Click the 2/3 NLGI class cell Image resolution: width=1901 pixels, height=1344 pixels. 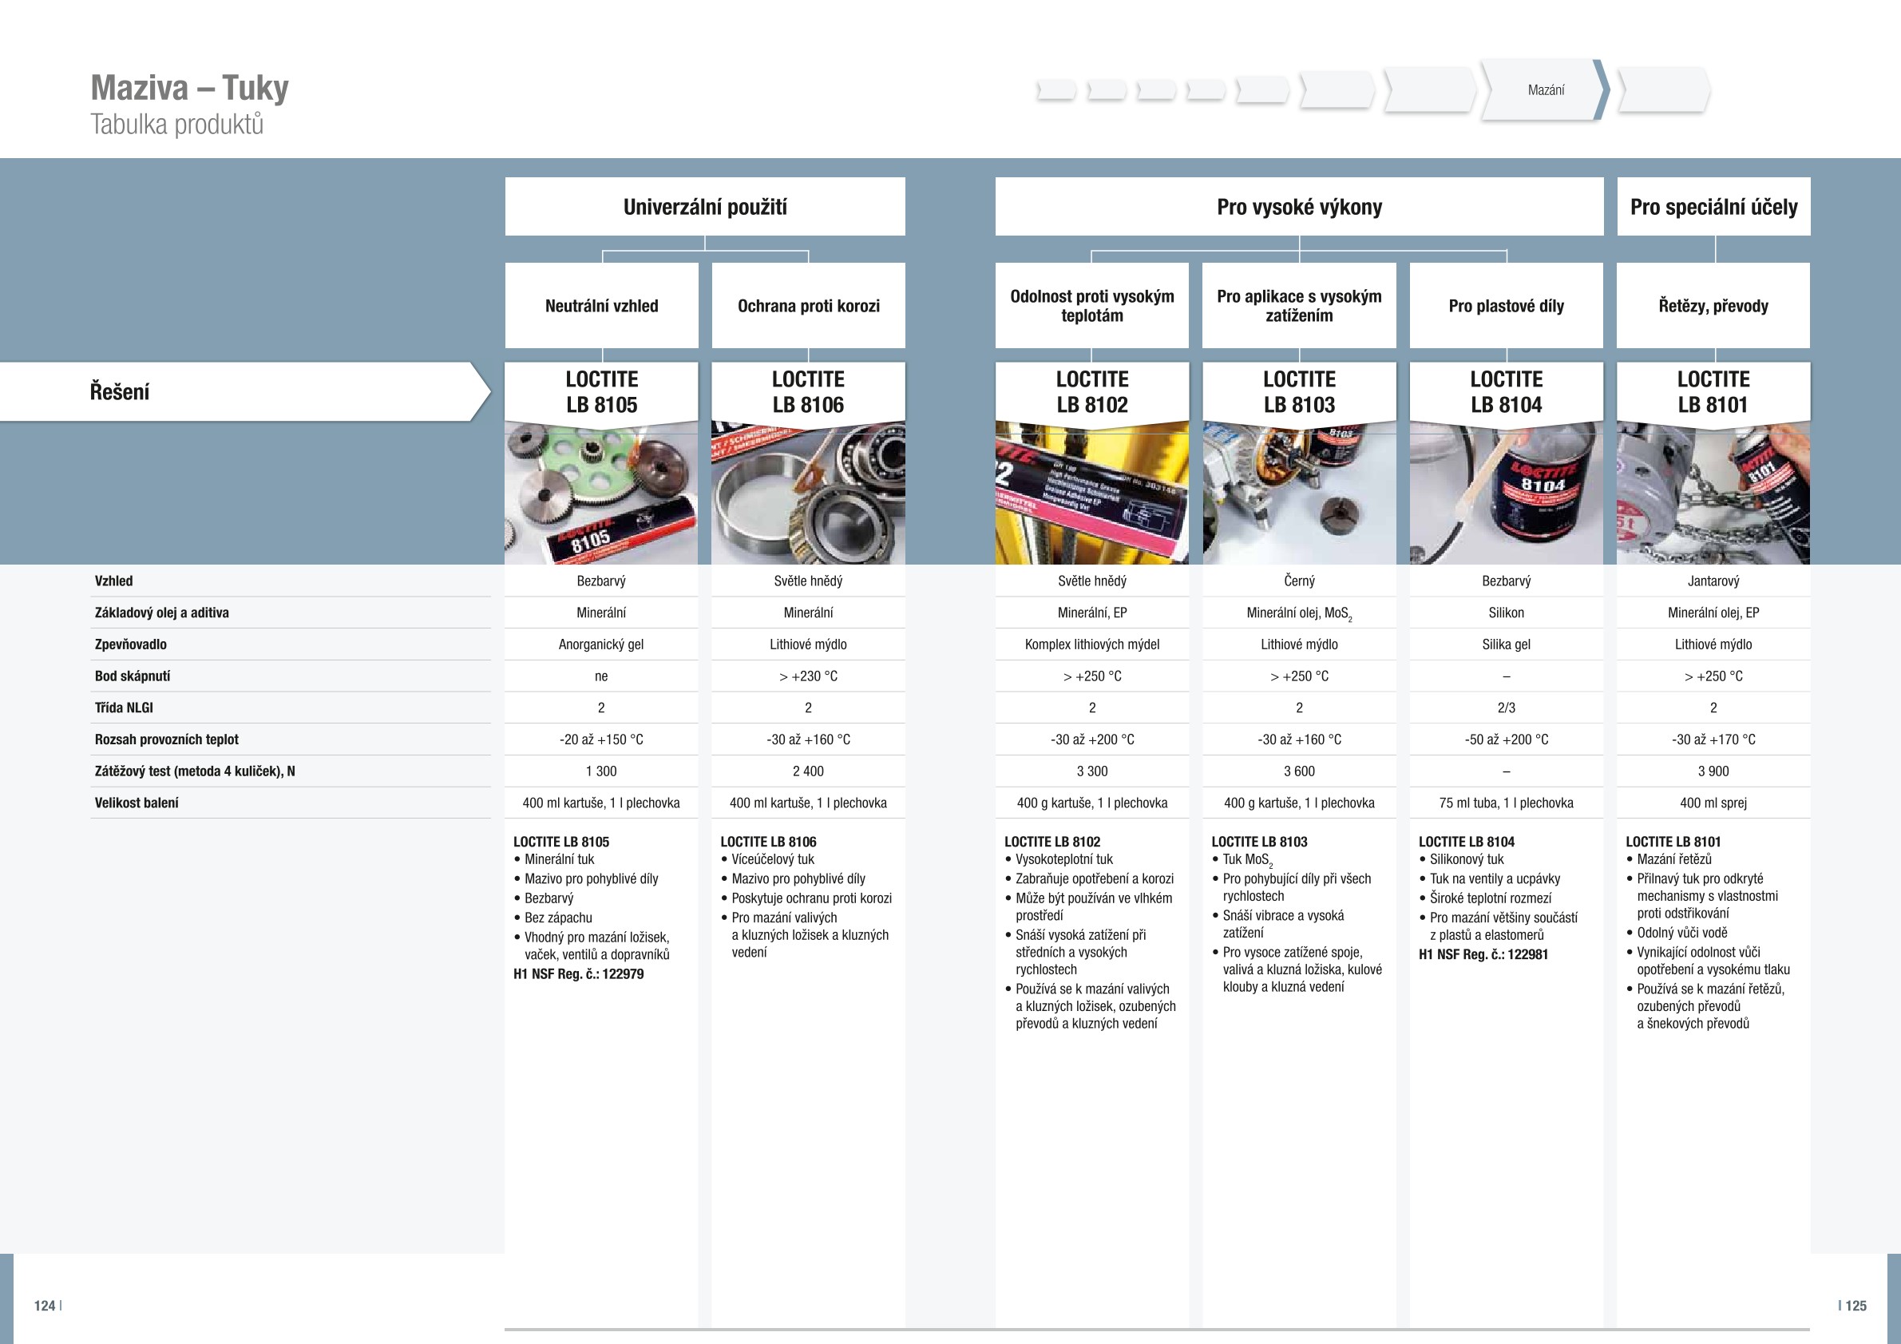pos(1506,708)
